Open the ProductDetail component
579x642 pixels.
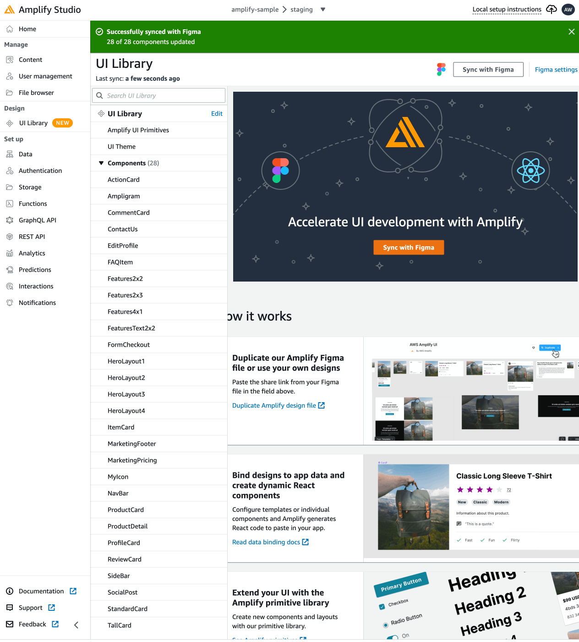click(x=158, y=526)
